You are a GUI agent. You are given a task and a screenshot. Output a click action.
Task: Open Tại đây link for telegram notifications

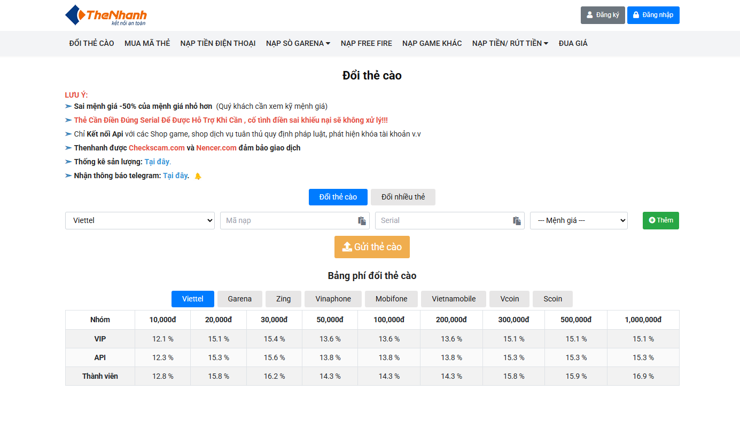[175, 176]
